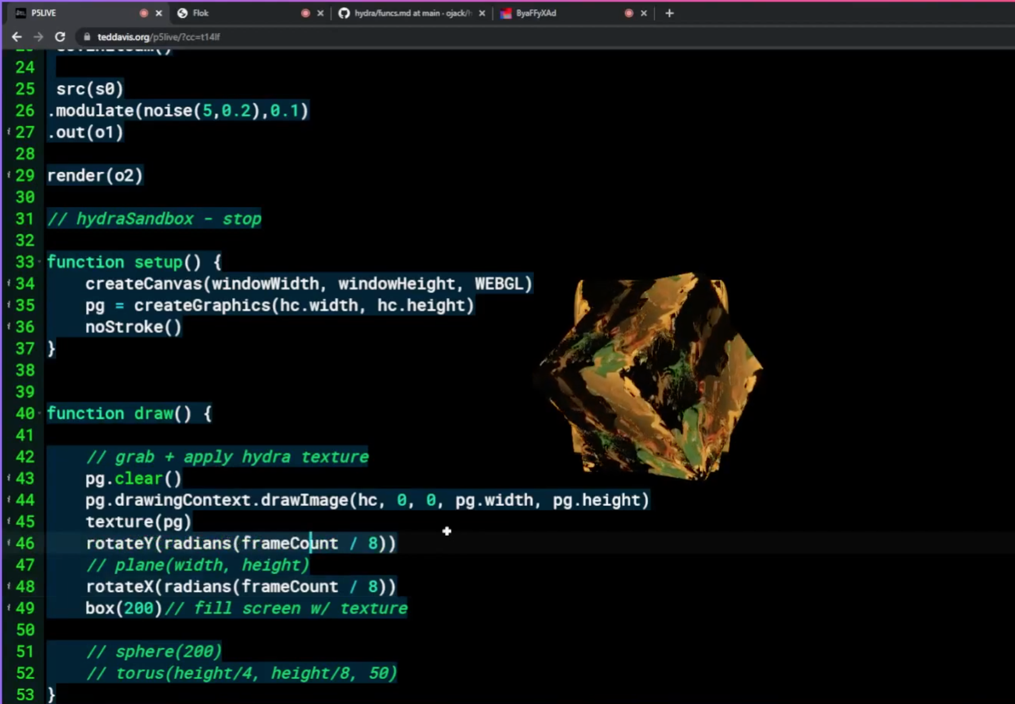Go forward to next page
This screenshot has width=1015, height=704.
38,37
